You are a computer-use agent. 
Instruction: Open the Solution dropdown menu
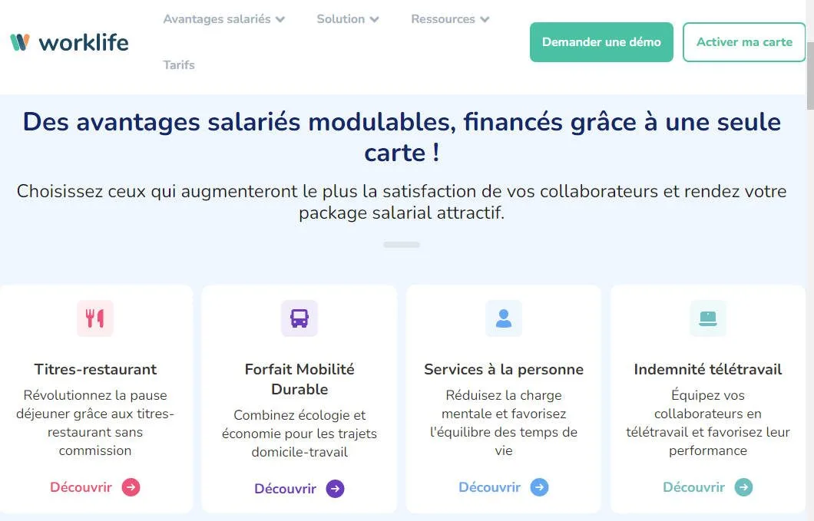click(348, 19)
